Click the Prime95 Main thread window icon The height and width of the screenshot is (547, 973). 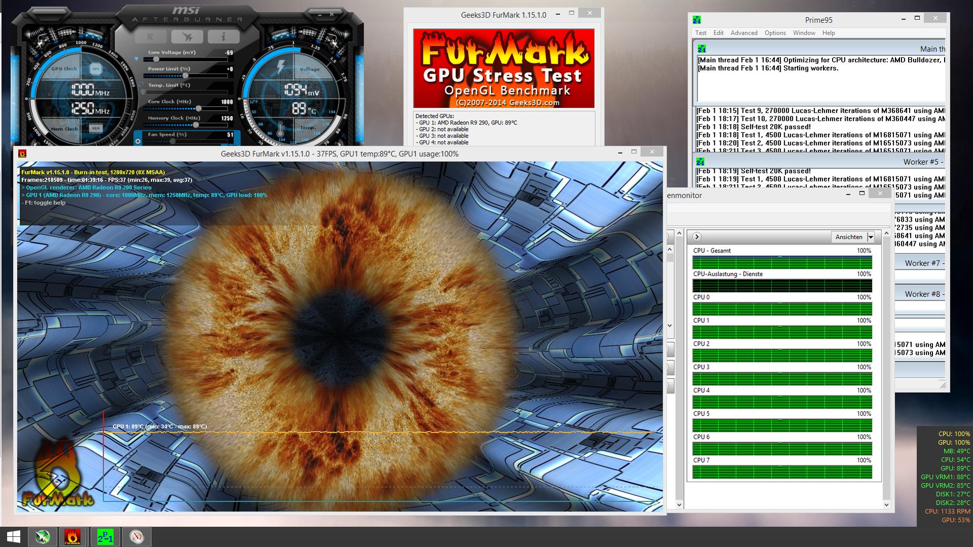[702, 49]
